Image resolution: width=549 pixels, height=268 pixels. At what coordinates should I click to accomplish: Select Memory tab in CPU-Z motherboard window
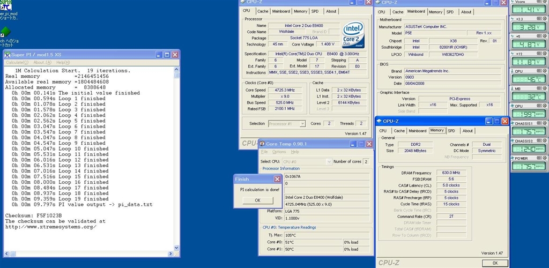[x=435, y=12]
